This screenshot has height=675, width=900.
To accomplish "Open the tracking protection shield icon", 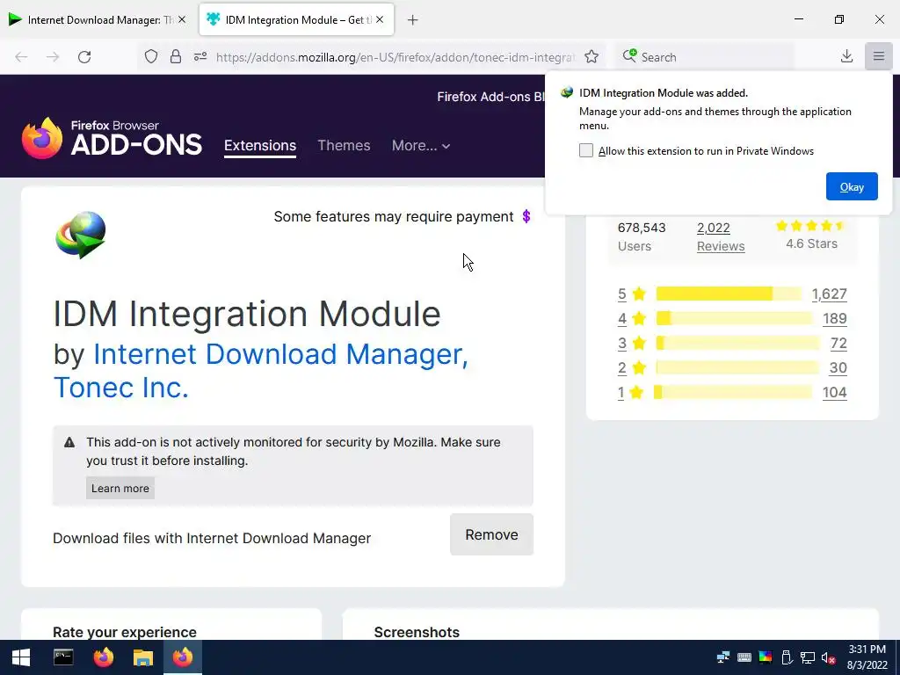I will tap(151, 57).
